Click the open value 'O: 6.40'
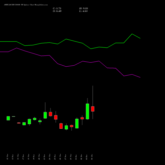The height and width of the screenshot is (165, 165). point(57,11)
